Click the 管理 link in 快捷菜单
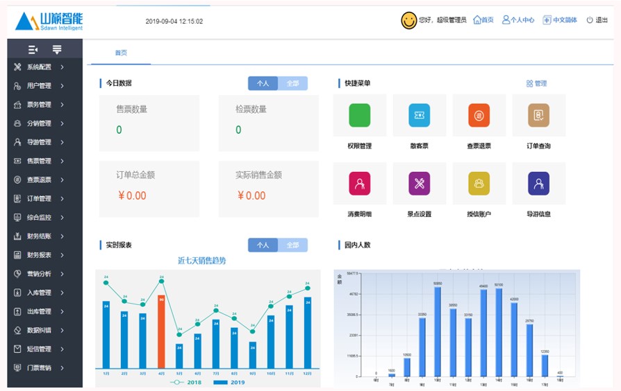The image size is (621, 391). (x=536, y=84)
